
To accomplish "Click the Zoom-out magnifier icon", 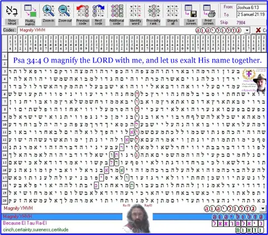I will [64, 11].
